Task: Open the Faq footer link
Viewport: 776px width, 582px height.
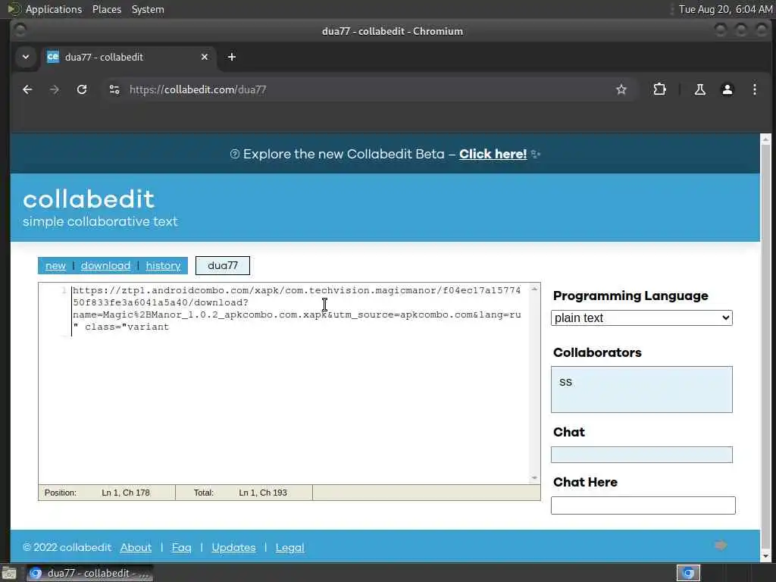Action: (181, 547)
